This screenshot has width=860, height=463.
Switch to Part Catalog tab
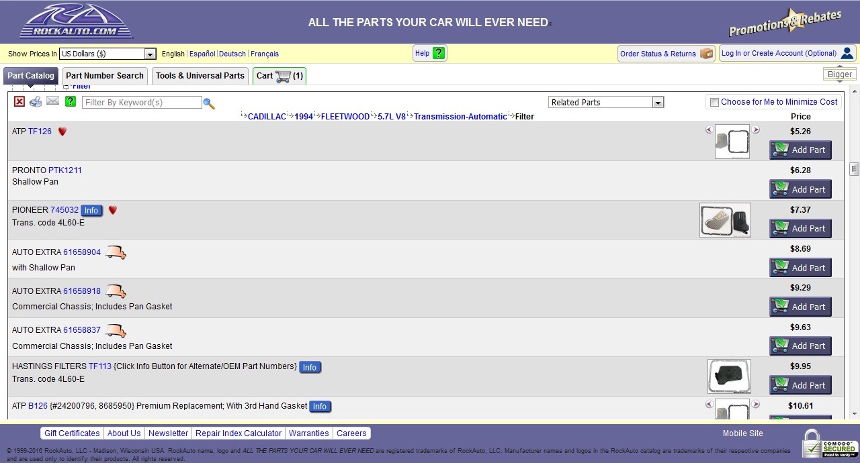tap(31, 76)
